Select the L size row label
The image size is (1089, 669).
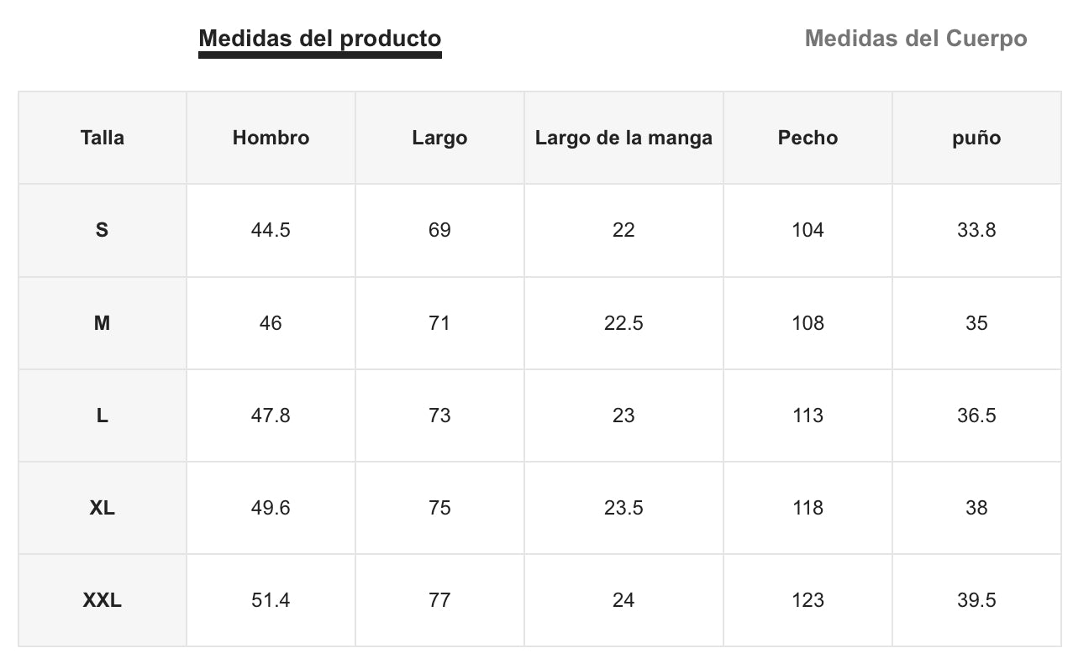tap(102, 416)
